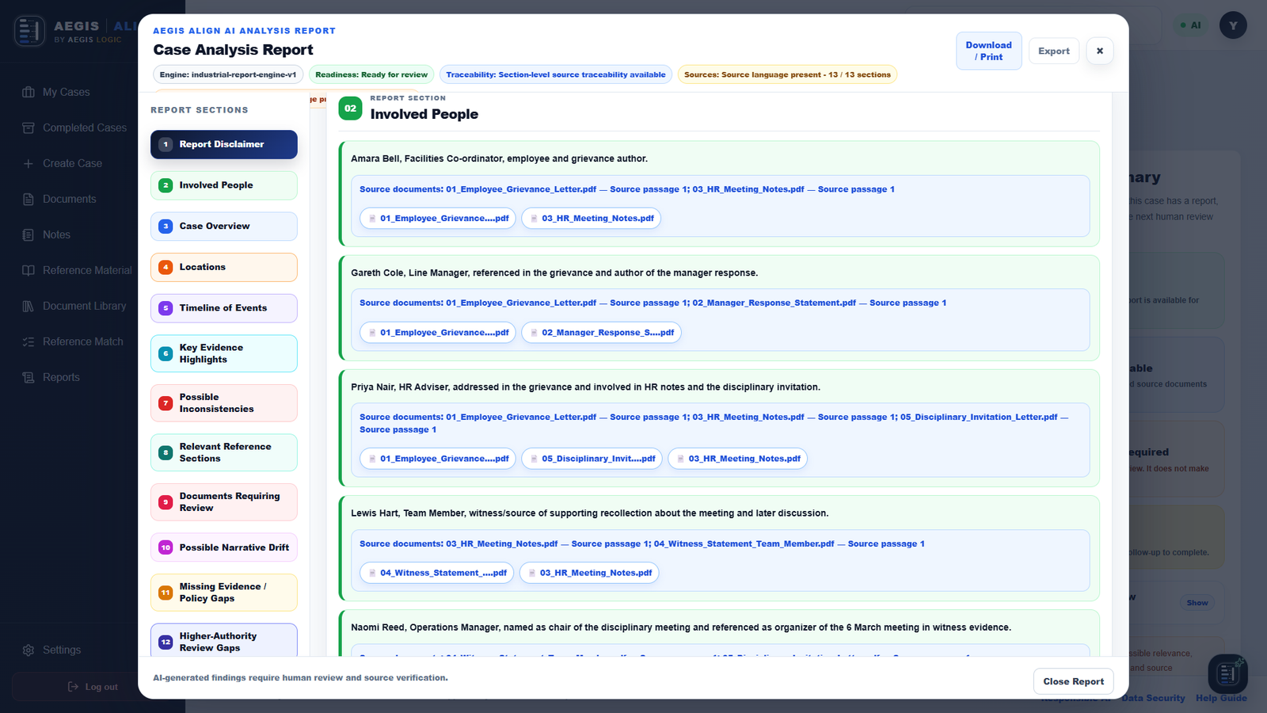Open My Cases briefcase icon in sidebar
Screen dimensions: 1267x713
pos(29,92)
